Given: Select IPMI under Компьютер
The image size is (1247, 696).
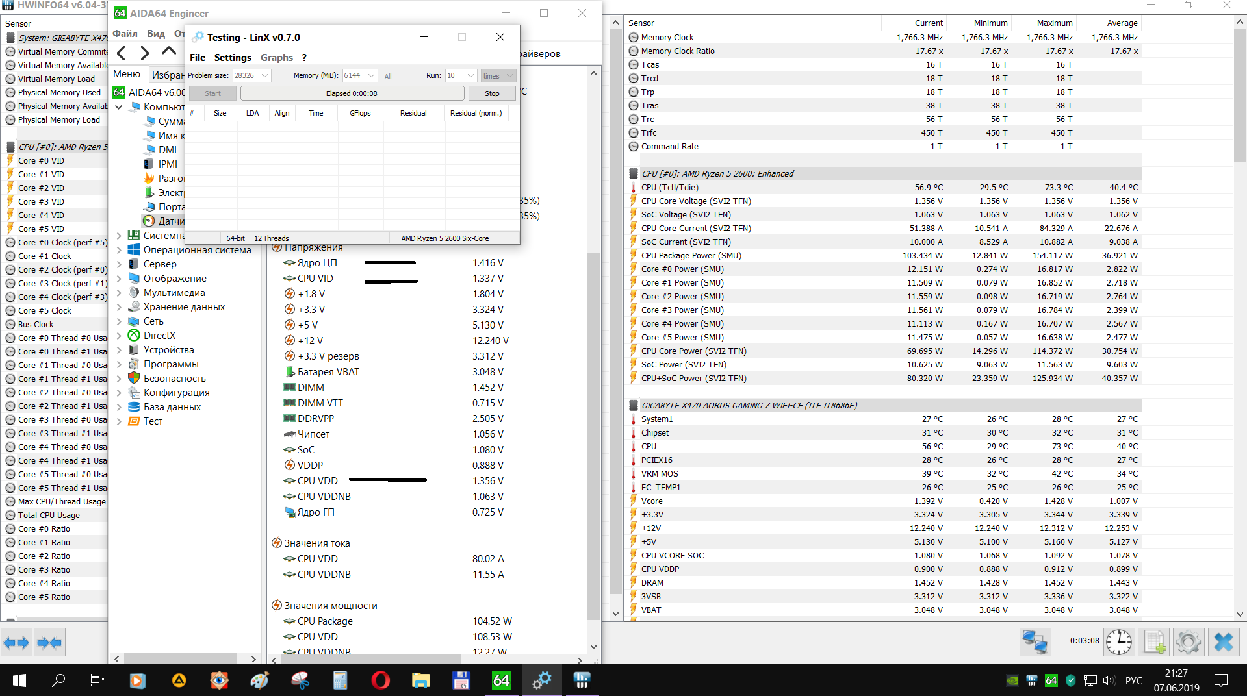Looking at the screenshot, I should 168,164.
